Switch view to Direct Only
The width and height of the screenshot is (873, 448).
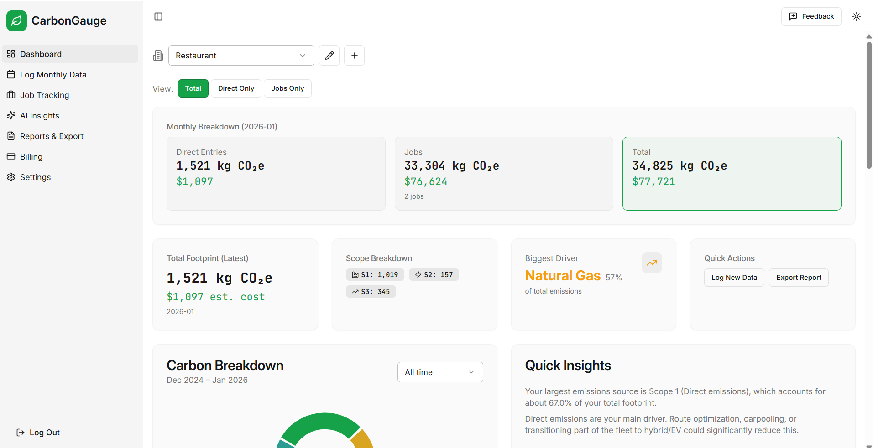tap(236, 88)
